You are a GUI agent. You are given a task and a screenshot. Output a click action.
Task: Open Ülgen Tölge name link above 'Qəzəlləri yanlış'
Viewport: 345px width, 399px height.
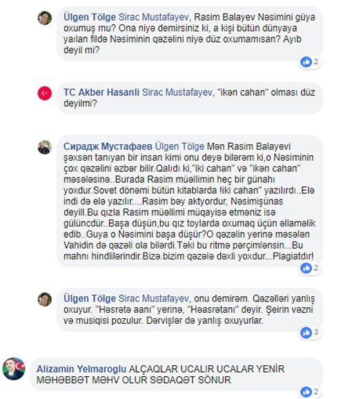90,298
